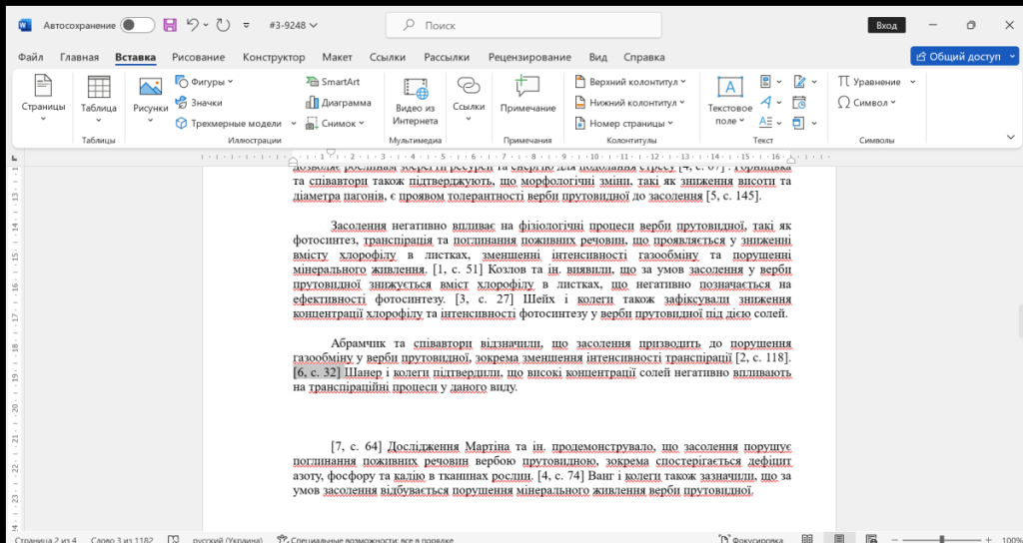Click the Undo arrow icon
The height and width of the screenshot is (543, 1023).
[193, 24]
